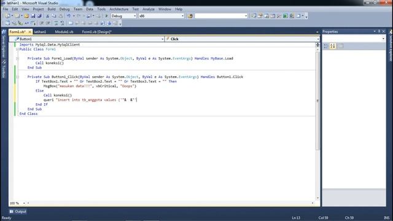Open the Output panel tab
Screen dimensions: 393x221
click(18, 211)
